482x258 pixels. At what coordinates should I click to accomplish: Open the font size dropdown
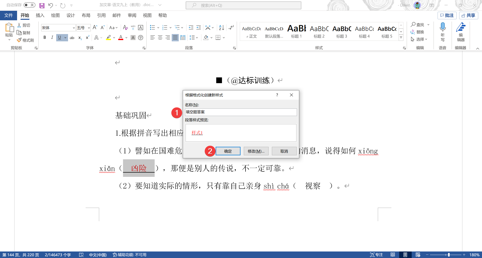(x=89, y=28)
